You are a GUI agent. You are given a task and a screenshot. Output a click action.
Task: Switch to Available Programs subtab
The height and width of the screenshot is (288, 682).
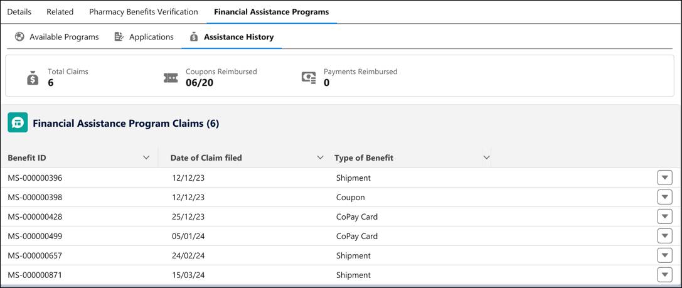click(x=64, y=37)
